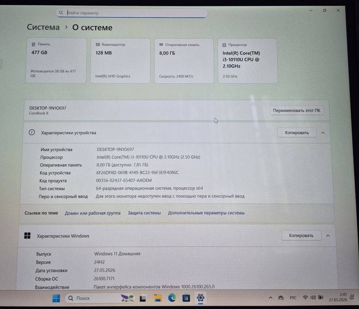Open notification bell icon in taskbar corner
This screenshot has width=359, height=309.
coord(352,298)
